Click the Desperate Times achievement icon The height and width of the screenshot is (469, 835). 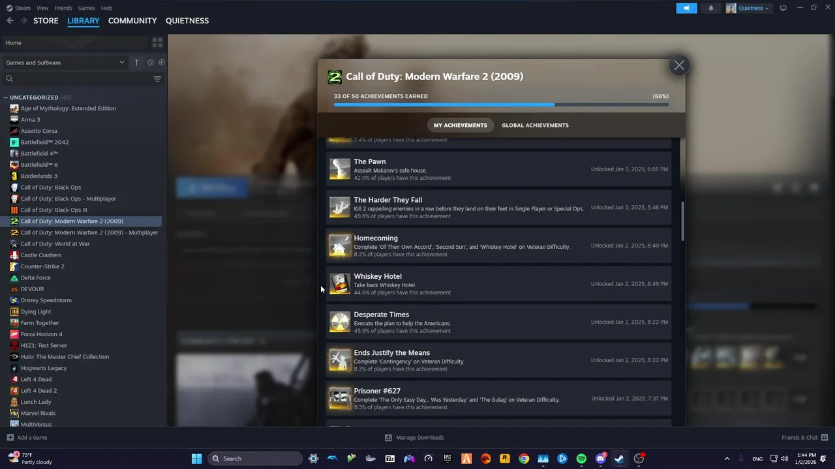pyautogui.click(x=339, y=322)
